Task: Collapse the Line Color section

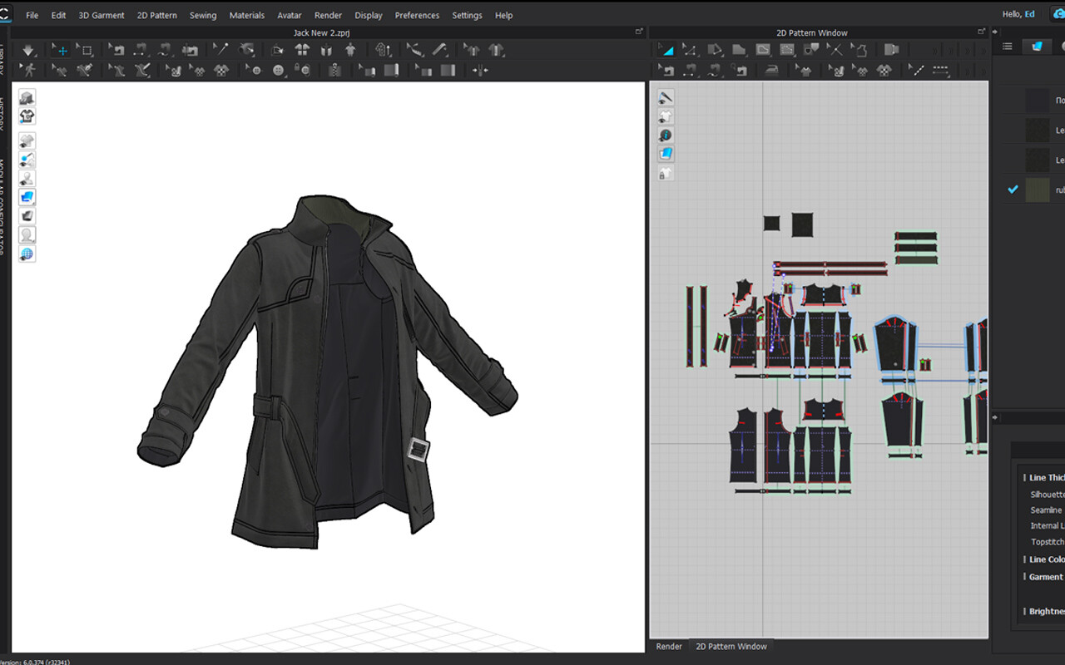Action: [x=1024, y=559]
